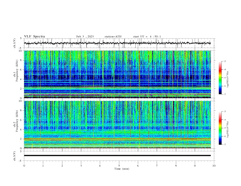Click the ch.1 PSD color scale bar

220,78
